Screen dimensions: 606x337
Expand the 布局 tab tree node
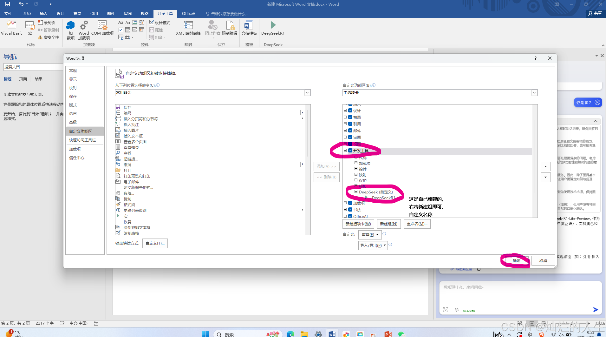click(x=345, y=117)
